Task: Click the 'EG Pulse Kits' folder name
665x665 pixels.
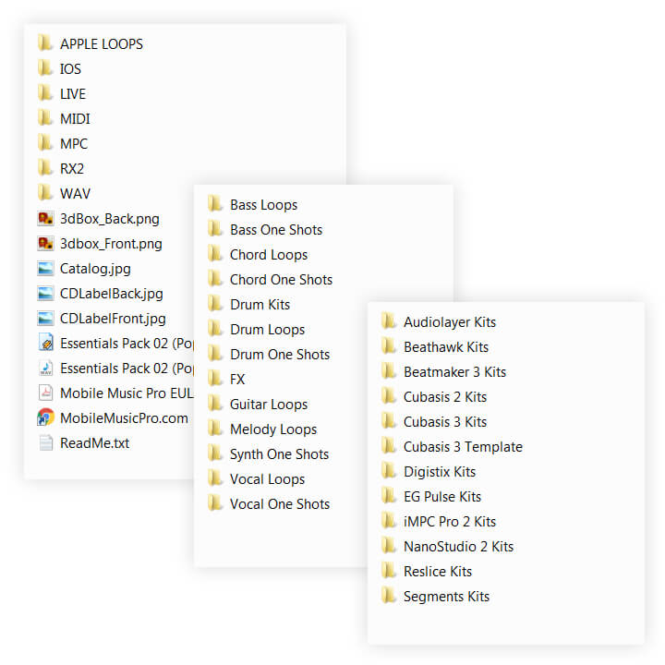Action: pos(442,496)
